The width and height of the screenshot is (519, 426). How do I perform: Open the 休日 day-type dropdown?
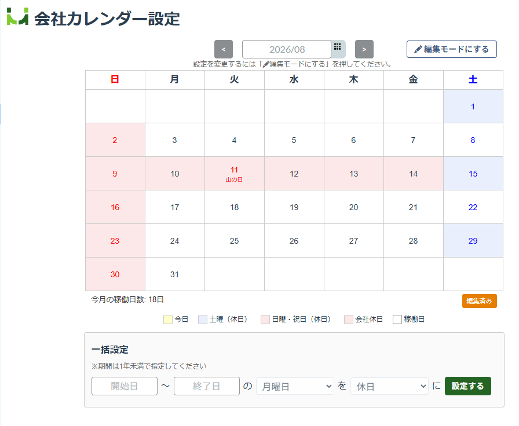coord(389,386)
